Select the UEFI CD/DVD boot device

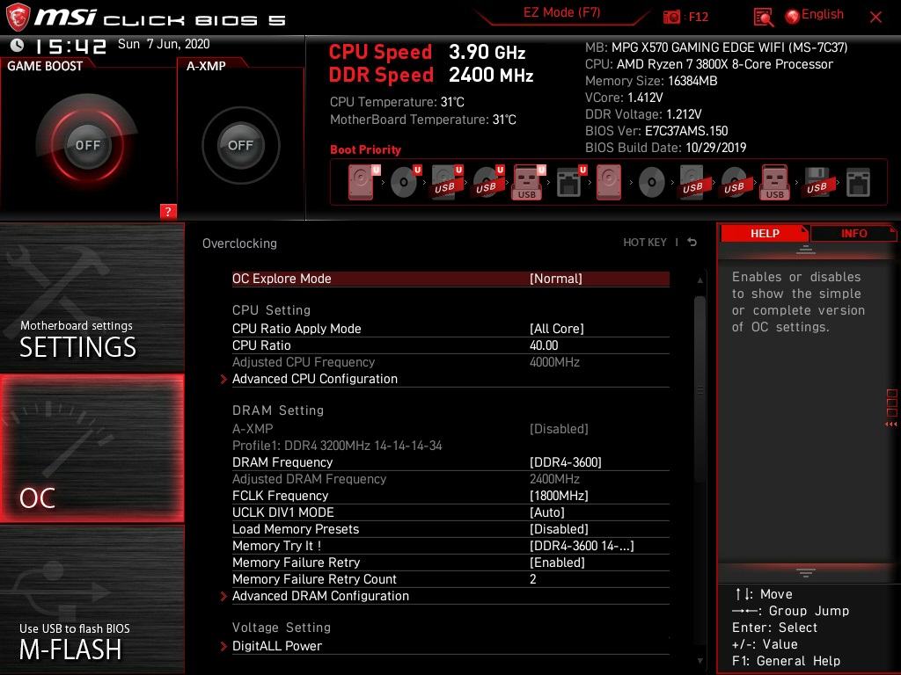tap(405, 182)
